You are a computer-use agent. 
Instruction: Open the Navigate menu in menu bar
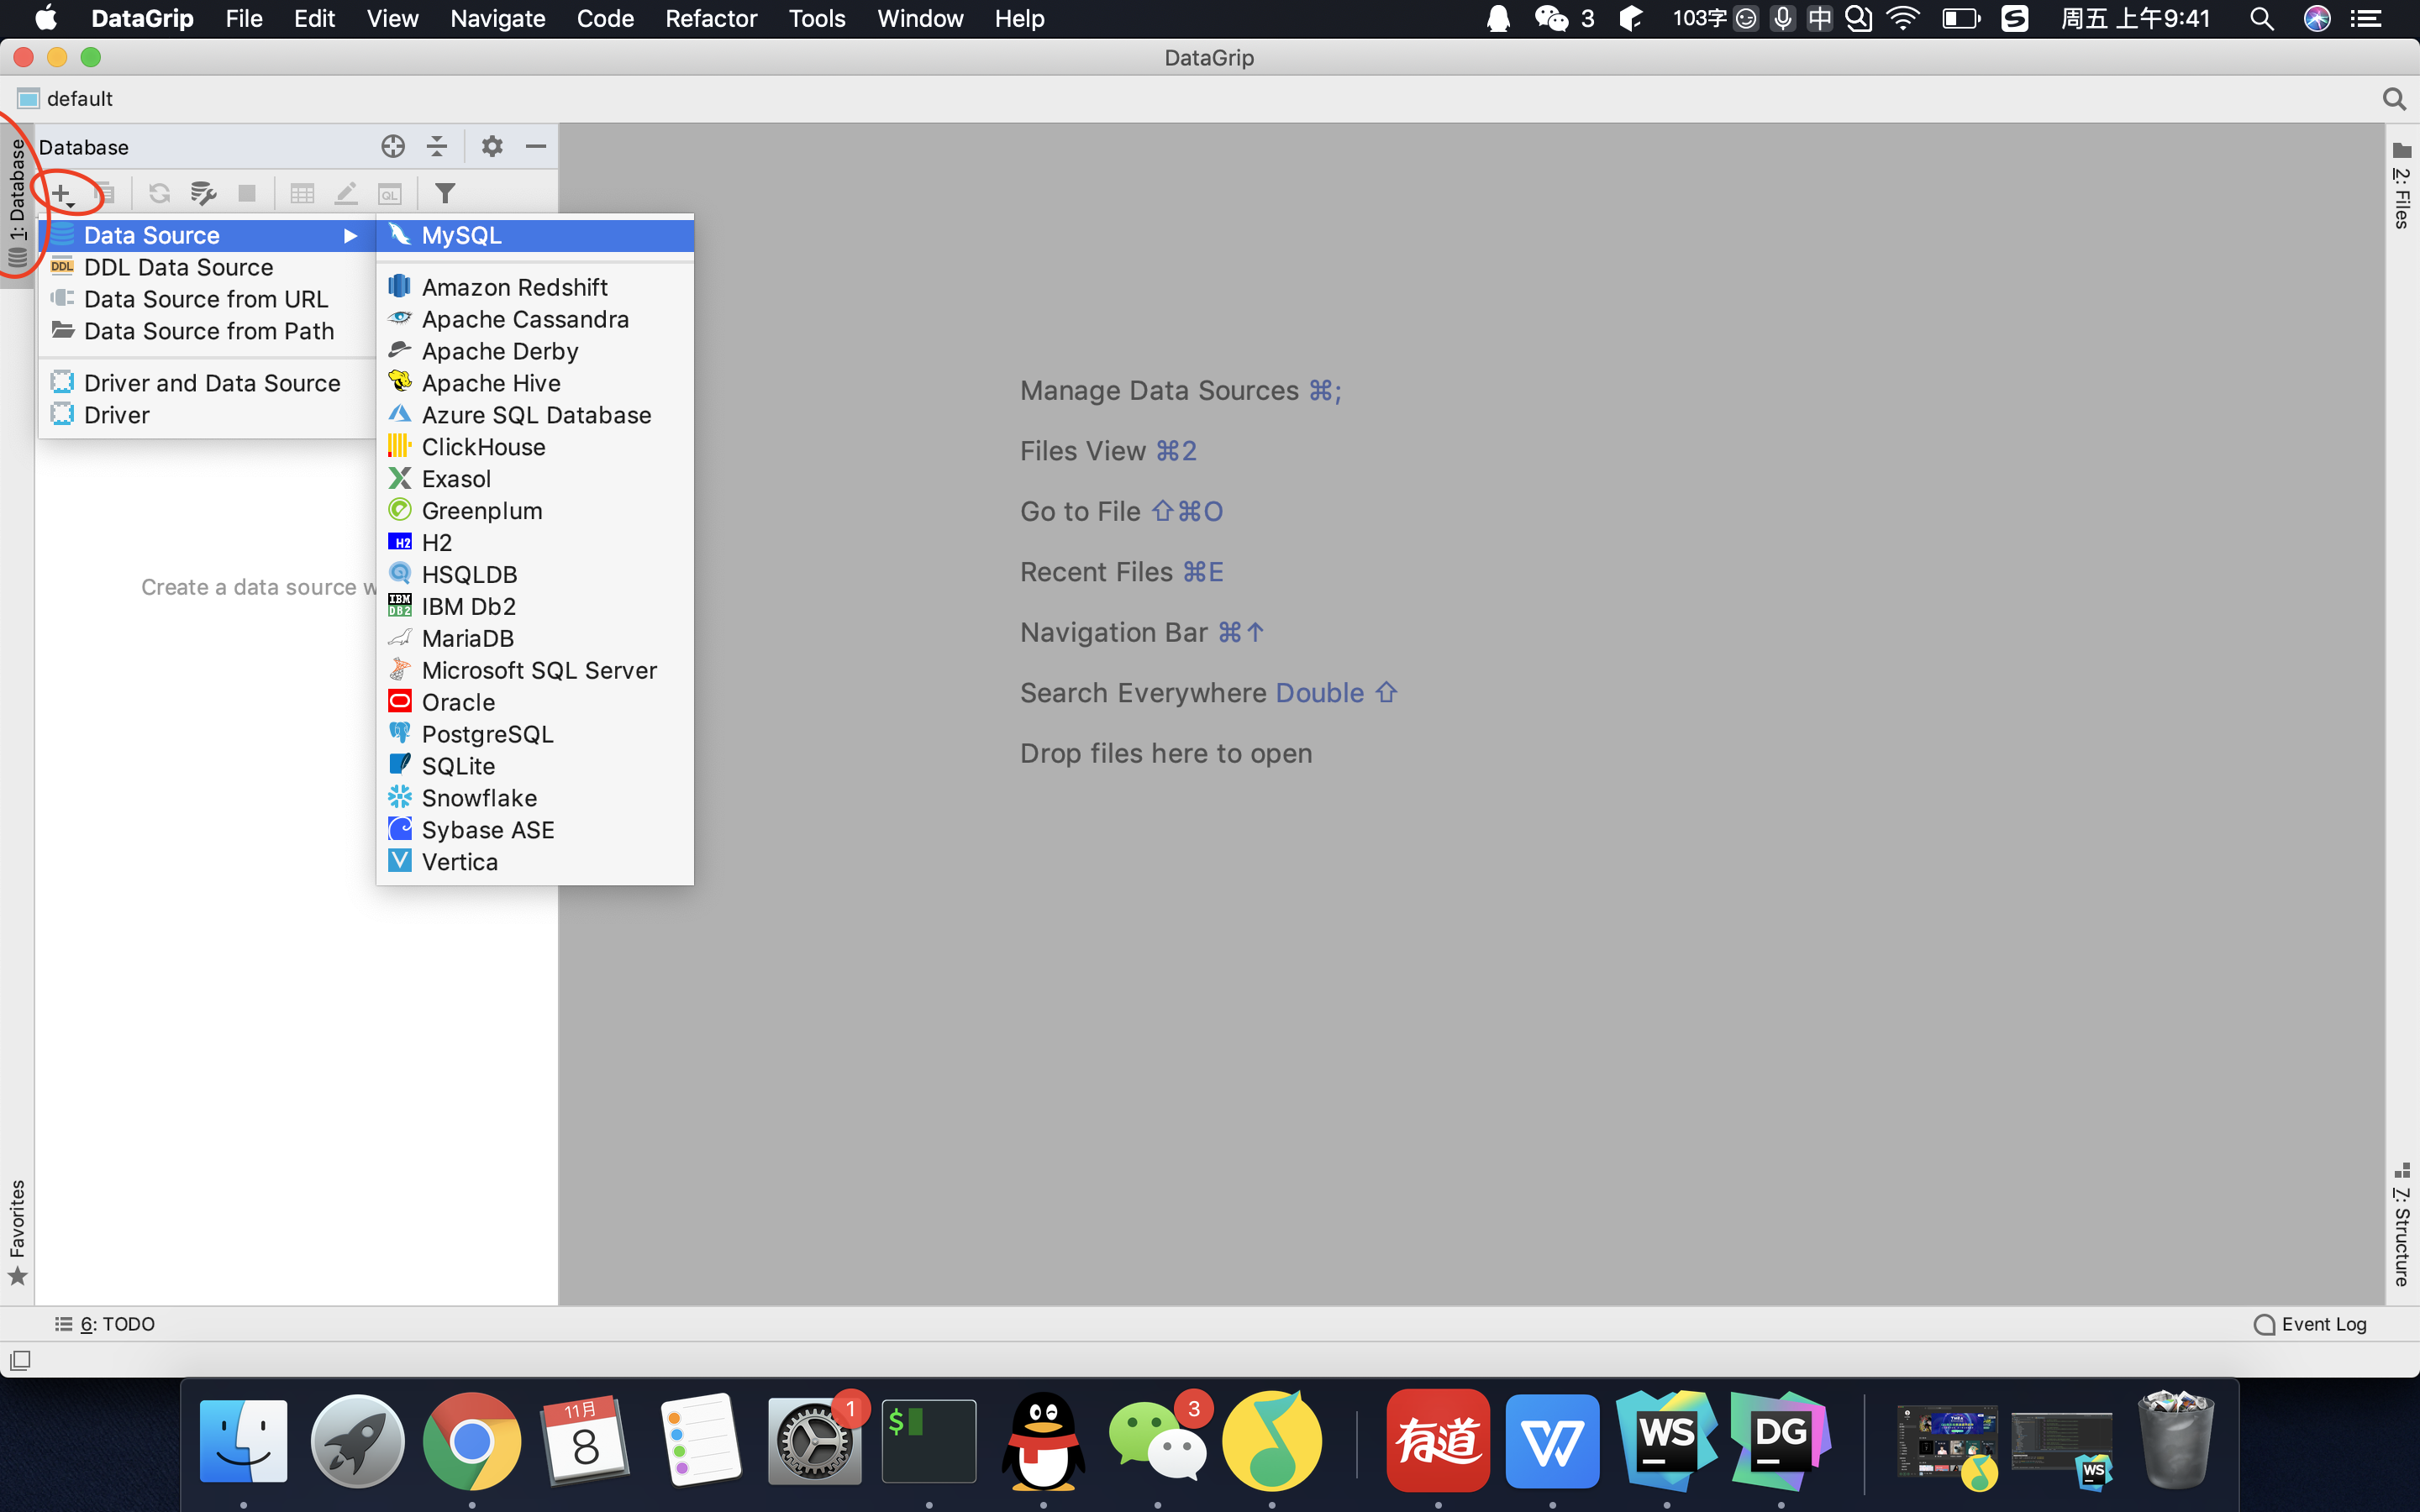[497, 19]
